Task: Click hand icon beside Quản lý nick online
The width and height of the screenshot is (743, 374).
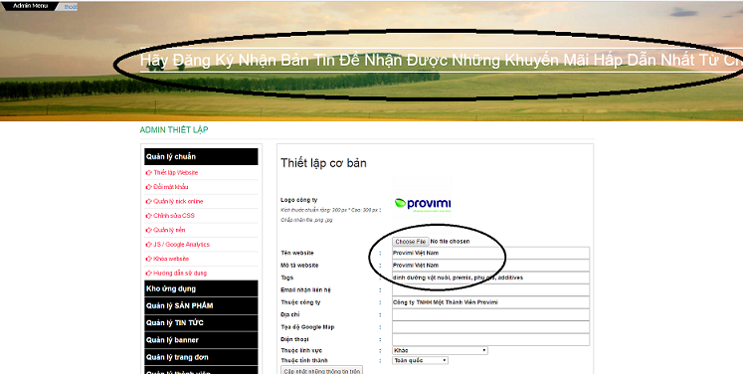Action: click(149, 202)
